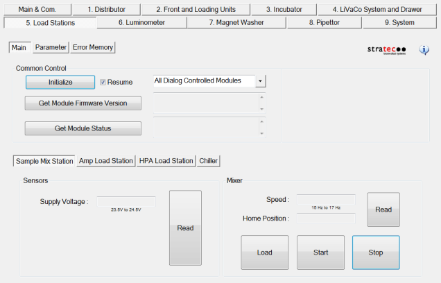Read the Supply Voltage sensor
The width and height of the screenshot is (441, 283).
tap(185, 228)
